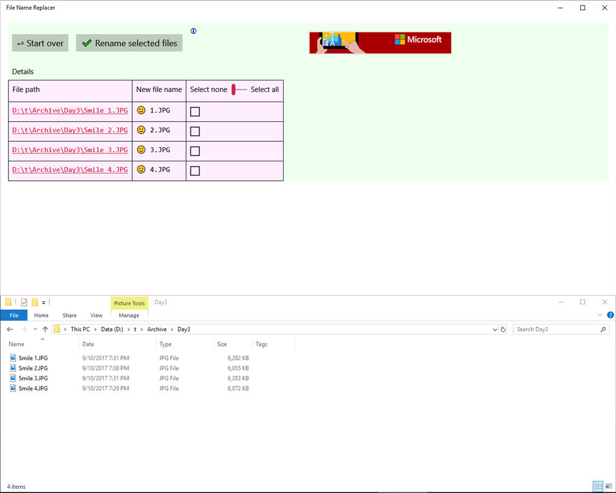This screenshot has width=616, height=493.
Task: Click the Explorer Forward arrow
Action: 24,329
